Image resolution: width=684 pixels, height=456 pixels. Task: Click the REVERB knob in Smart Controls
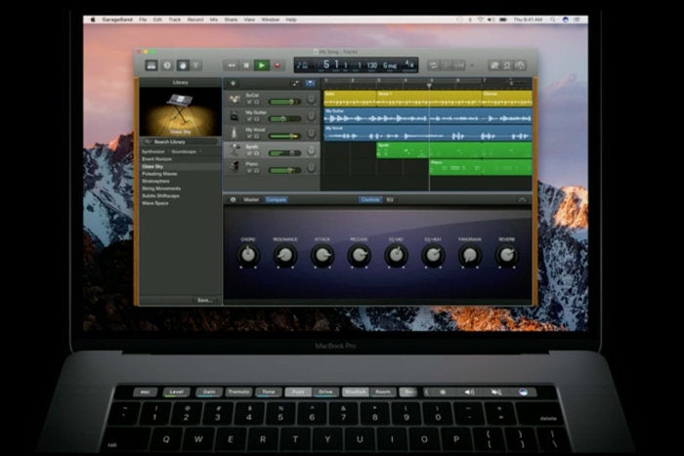pos(506,255)
